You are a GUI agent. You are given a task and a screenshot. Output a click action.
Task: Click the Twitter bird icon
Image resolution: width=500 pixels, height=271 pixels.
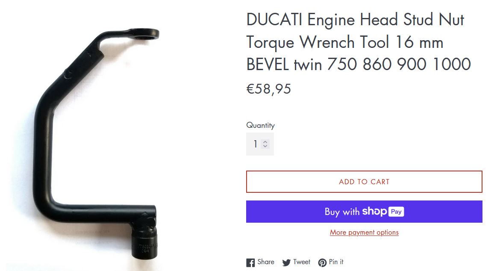(286, 262)
